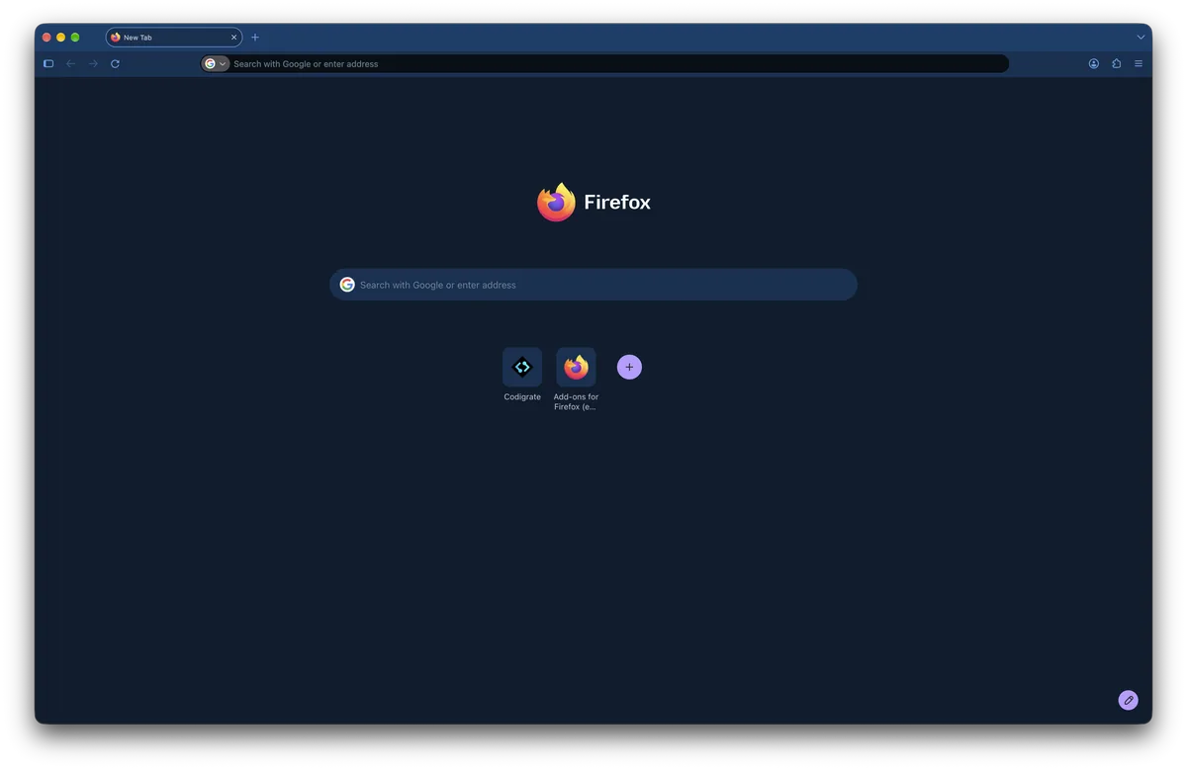Click the yellow minimize window button

click(60, 38)
